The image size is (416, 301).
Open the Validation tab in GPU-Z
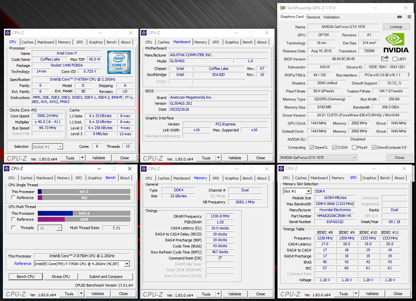[x=331, y=17]
